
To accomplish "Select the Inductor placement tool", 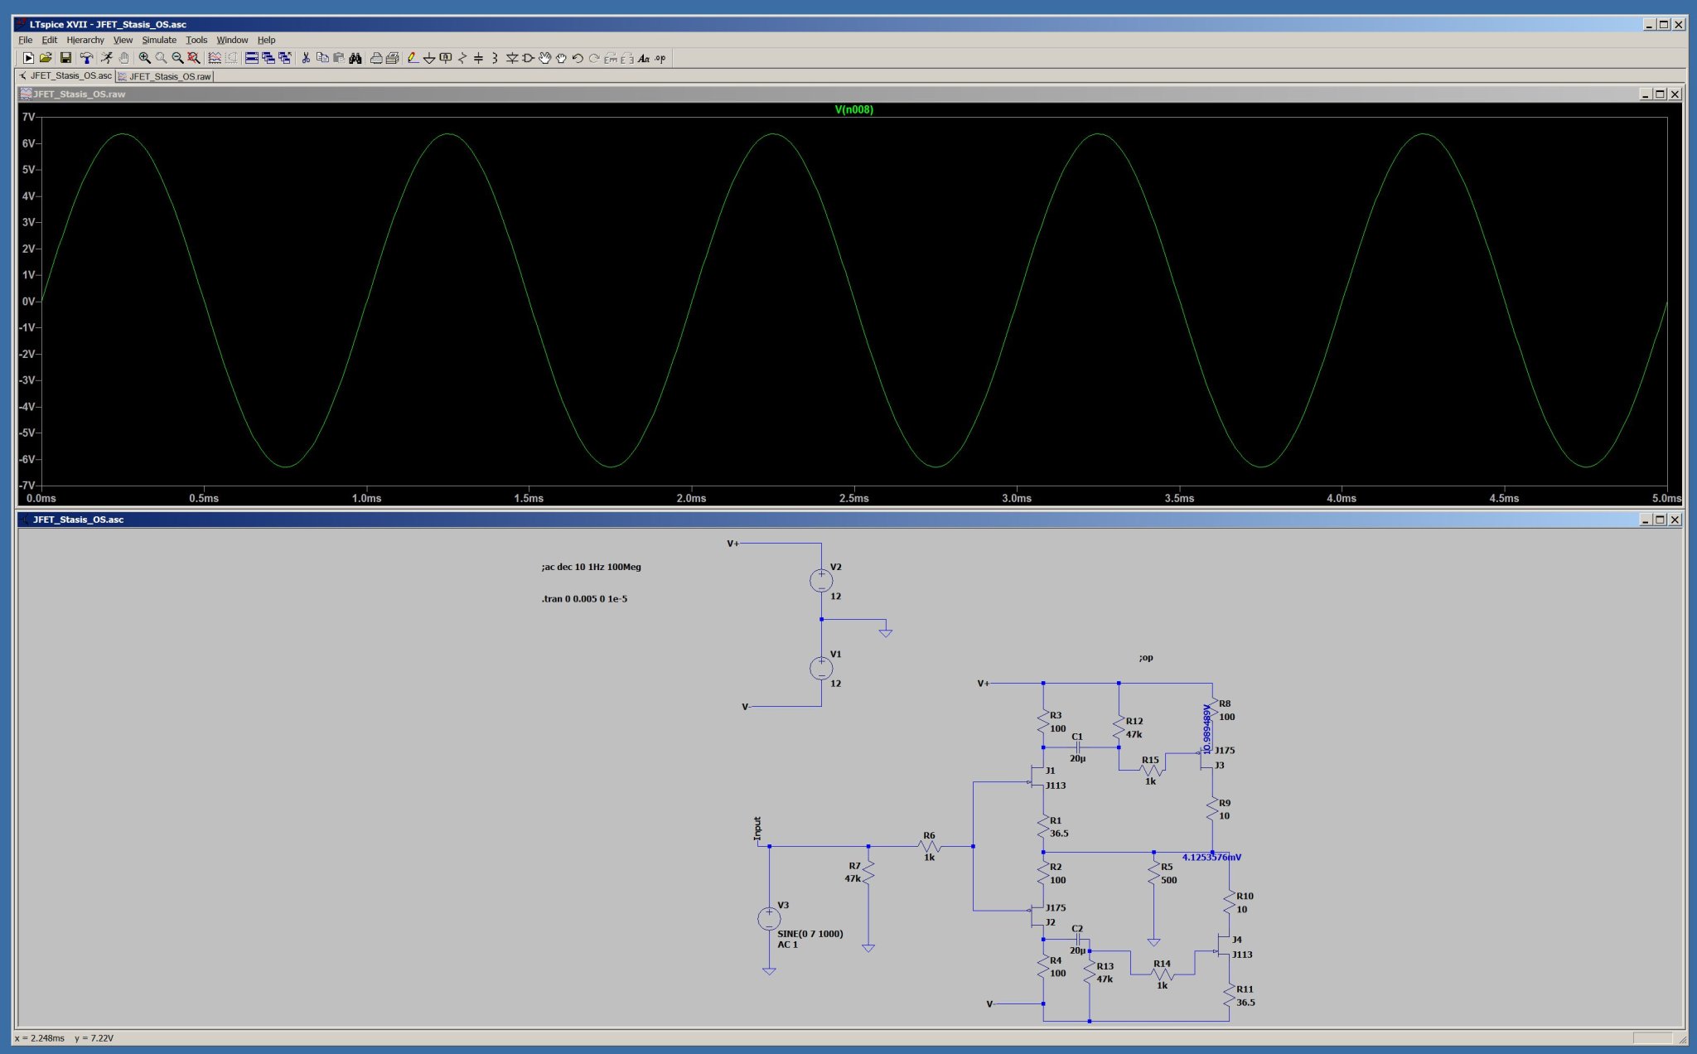I will tap(494, 58).
